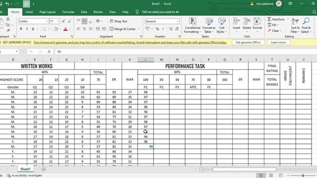Image resolution: width=317 pixels, height=178 pixels.
Task: Click the Cut scissors icon
Action: 8,19
